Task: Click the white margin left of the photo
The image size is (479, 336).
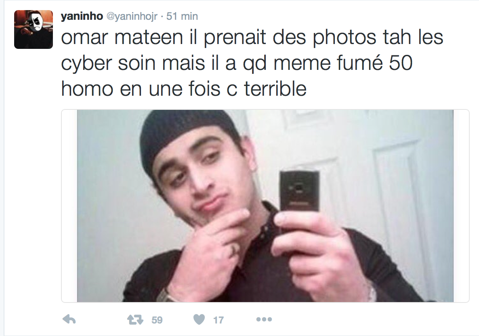Action: 69,206
